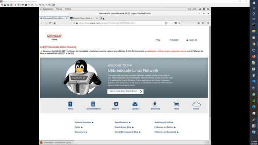Click the power icon in GNOME panel
258x145 pixels.
tap(208, 9)
